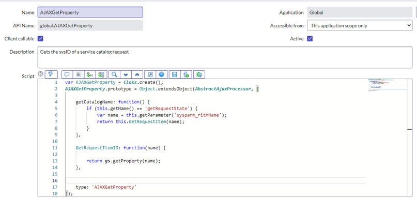Open script search with the magnifier icon
Screen dimensions: 417x200
tap(114, 75)
